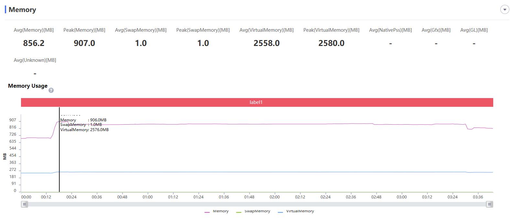Click the middle of the range slider track

257,204
